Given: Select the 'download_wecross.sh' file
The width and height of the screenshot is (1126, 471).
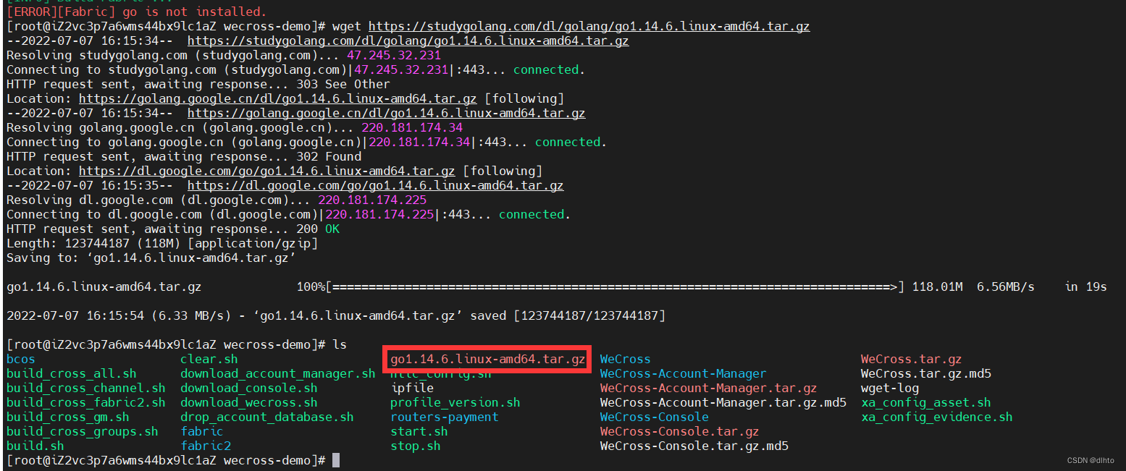Looking at the screenshot, I should 249,403.
